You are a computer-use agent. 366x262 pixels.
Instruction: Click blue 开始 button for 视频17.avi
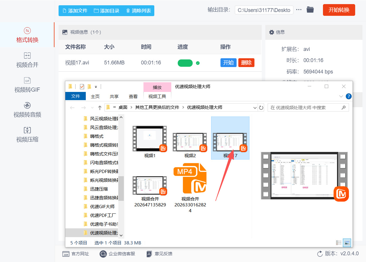[228, 63]
